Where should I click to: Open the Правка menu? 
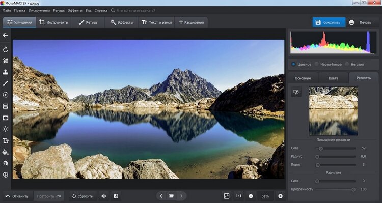pos(19,11)
